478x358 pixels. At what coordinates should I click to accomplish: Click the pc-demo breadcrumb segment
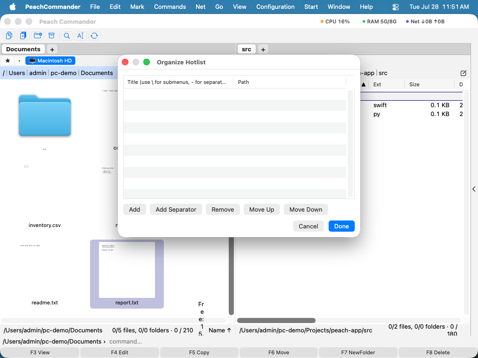tap(63, 73)
